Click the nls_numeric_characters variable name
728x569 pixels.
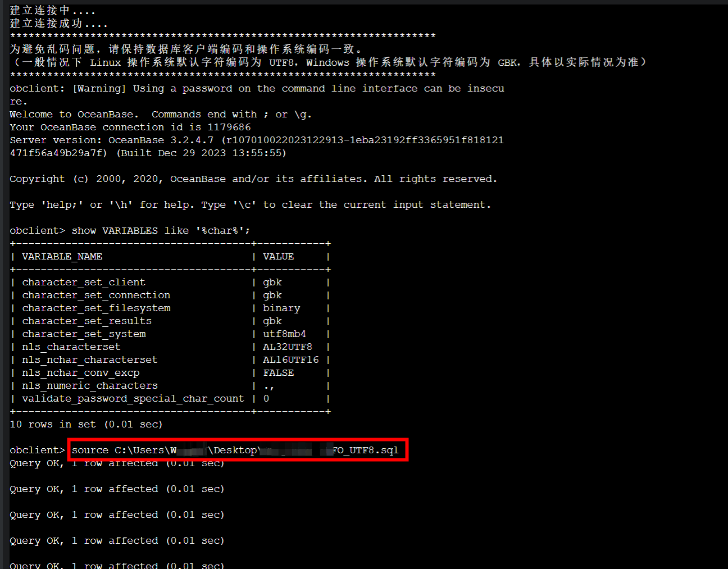click(90, 385)
